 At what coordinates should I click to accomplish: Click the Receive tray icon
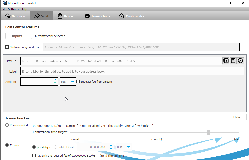tap(60, 16)
